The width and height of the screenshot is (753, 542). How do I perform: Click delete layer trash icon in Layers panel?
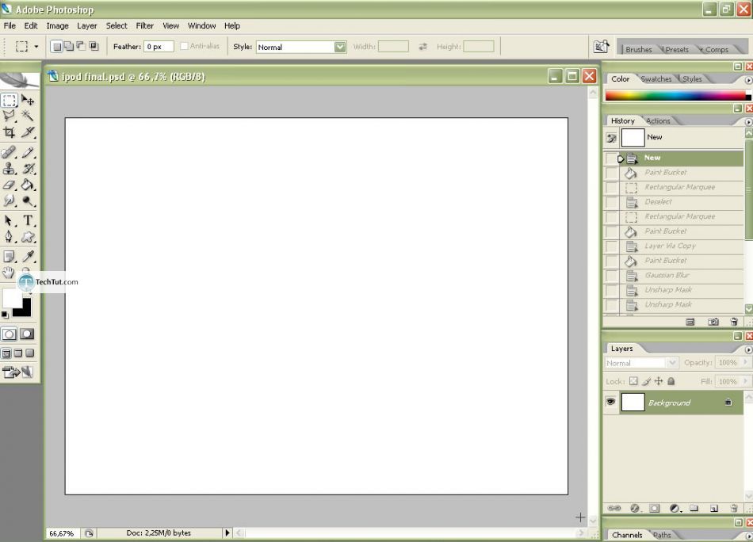pyautogui.click(x=733, y=508)
